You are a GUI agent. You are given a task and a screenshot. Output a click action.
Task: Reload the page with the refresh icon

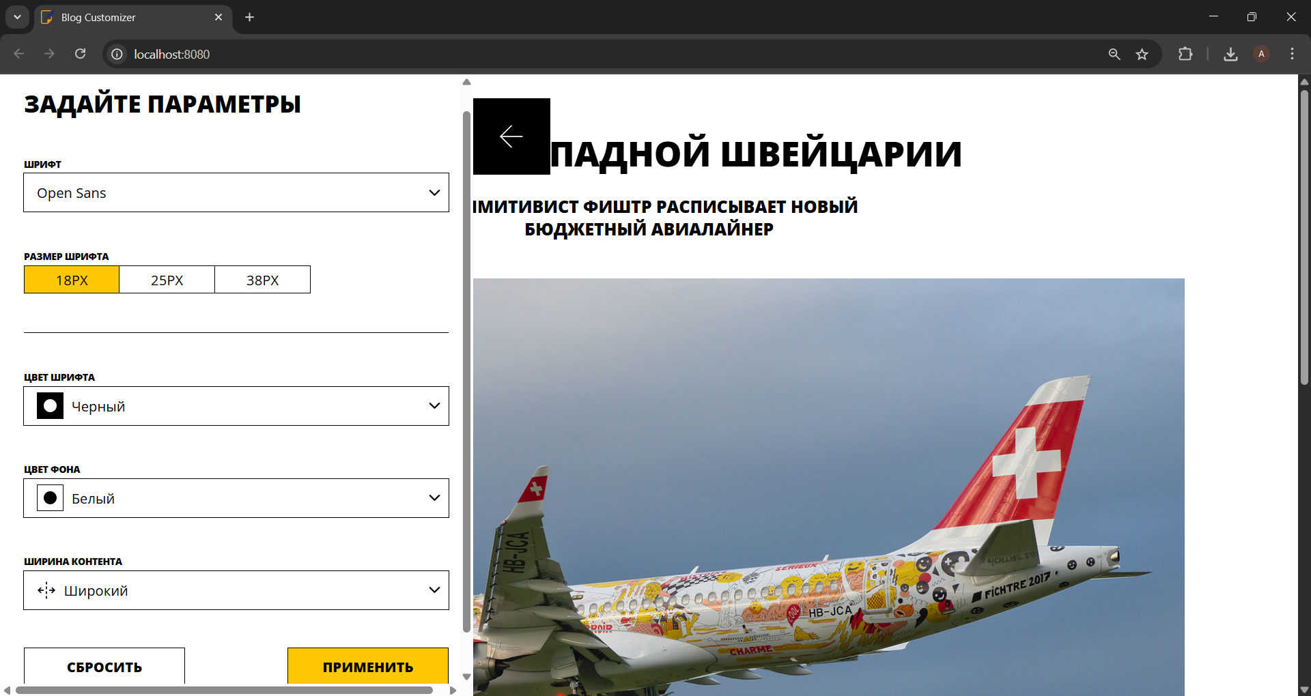80,54
